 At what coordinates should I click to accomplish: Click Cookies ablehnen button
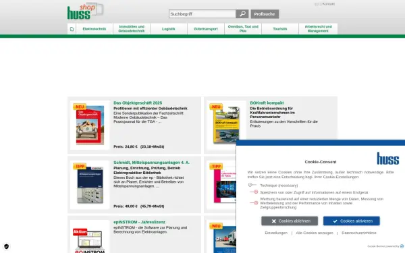coord(290,221)
